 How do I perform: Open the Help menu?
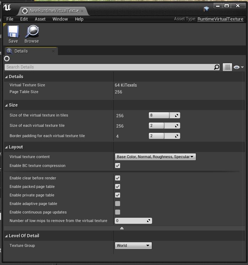click(x=79, y=19)
